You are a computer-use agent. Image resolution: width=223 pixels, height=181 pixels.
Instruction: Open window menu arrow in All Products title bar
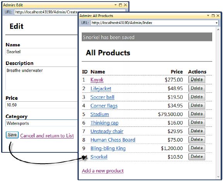point(208,15)
